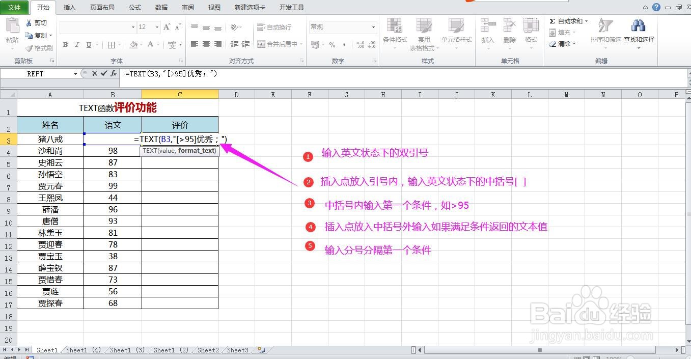691x359 pixels.
Task: Click the Format Painter brush
Action: 30,48
